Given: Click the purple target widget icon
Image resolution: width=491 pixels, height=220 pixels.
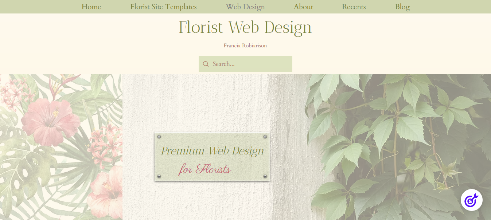Looking at the screenshot, I should click(x=472, y=200).
